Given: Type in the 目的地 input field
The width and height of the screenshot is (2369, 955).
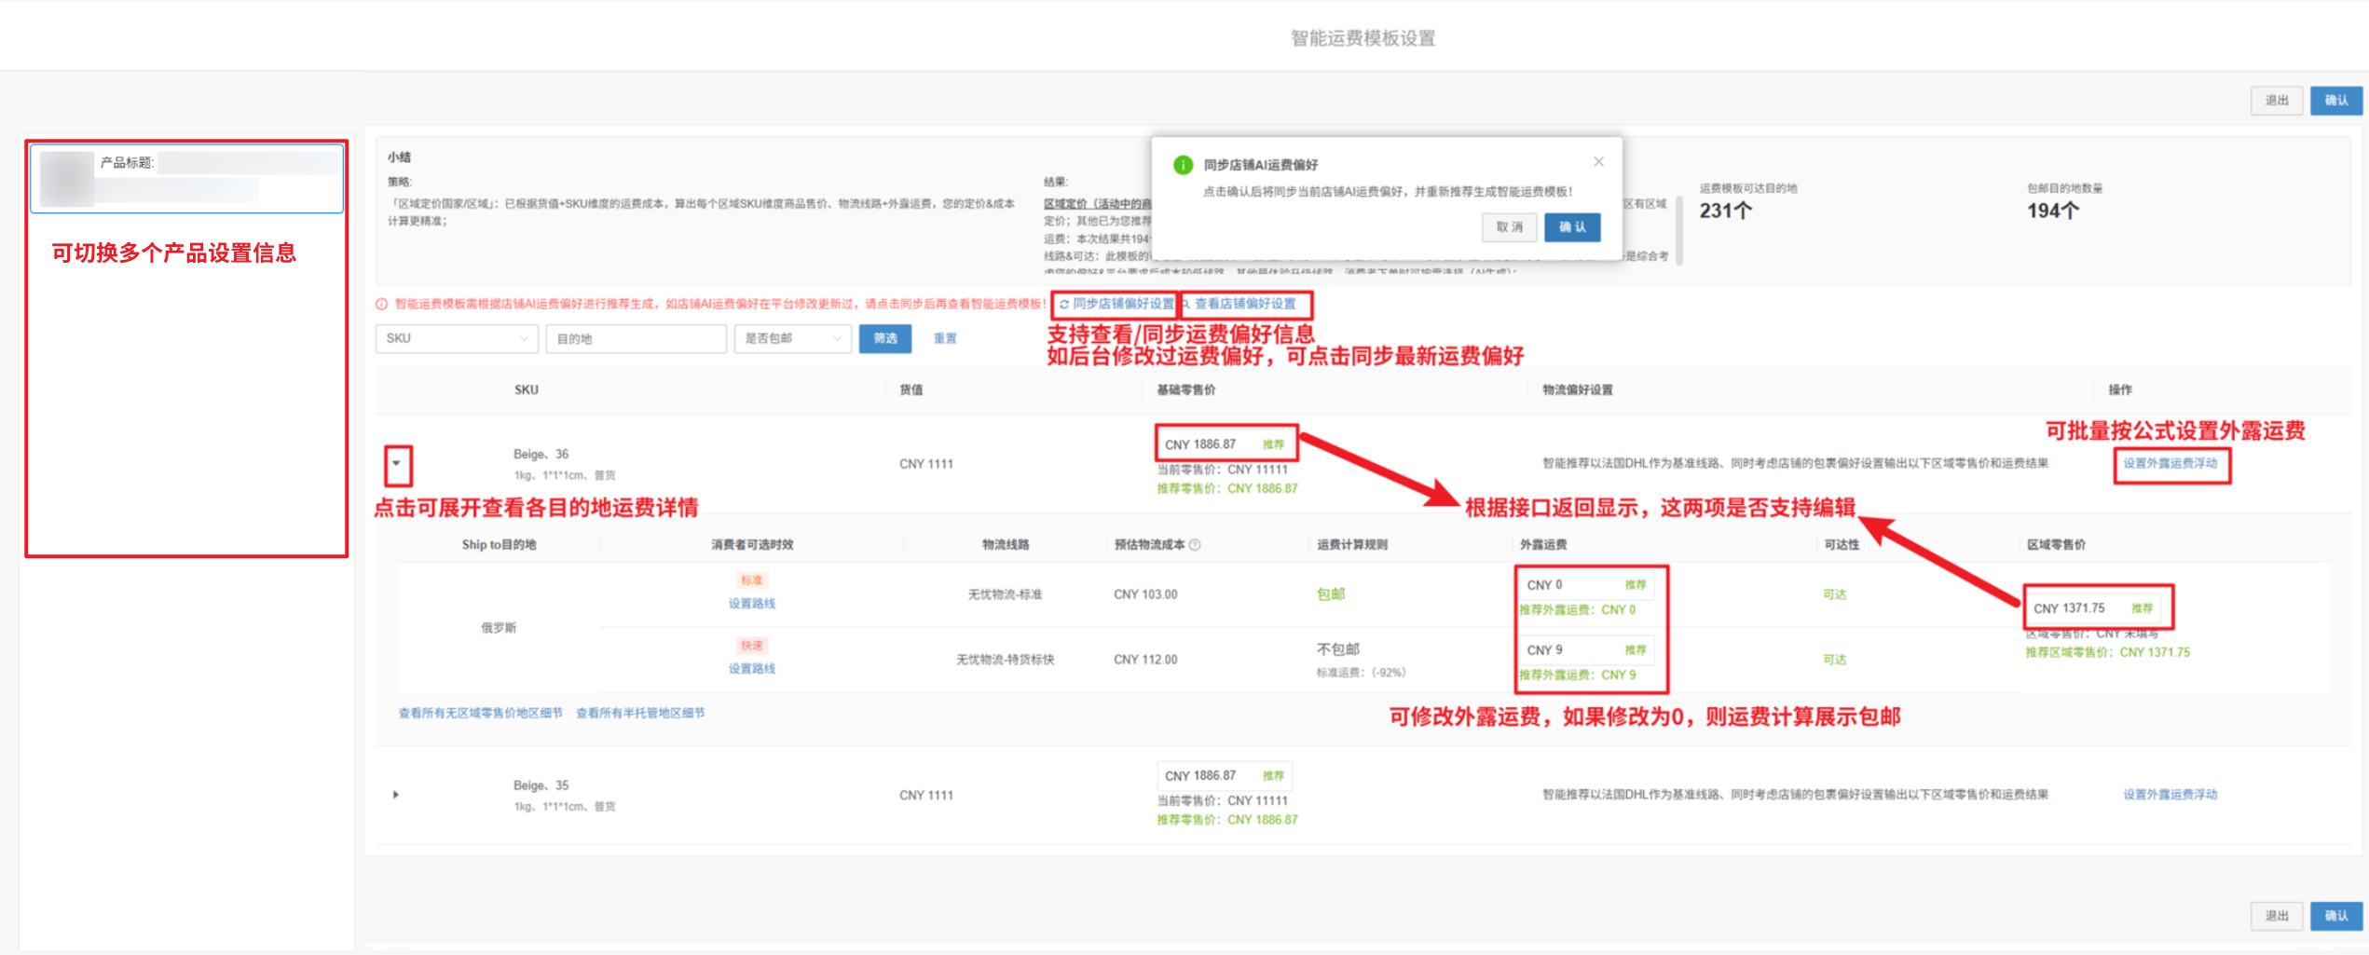Looking at the screenshot, I should point(636,339).
